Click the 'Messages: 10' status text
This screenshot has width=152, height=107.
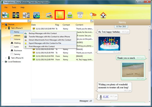(86, 101)
